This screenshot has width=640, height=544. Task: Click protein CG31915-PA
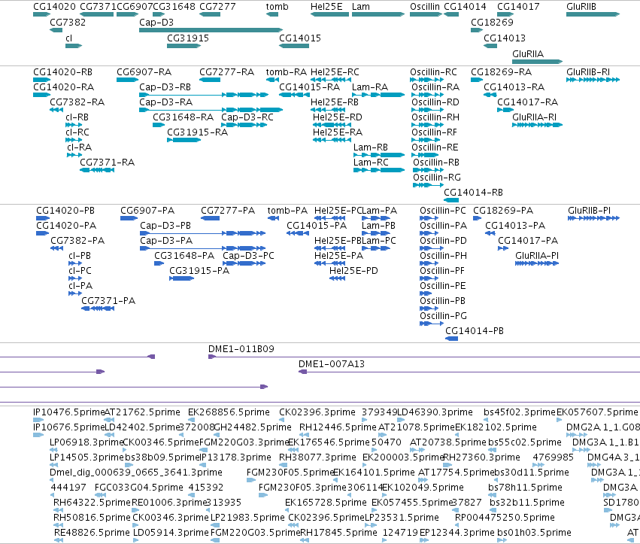tap(199, 271)
